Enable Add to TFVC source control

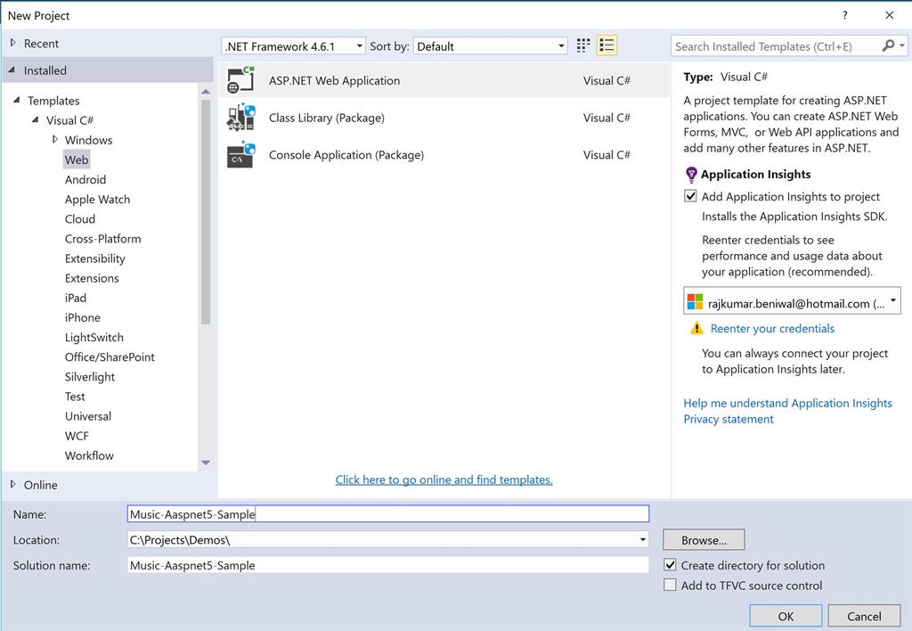(x=670, y=585)
